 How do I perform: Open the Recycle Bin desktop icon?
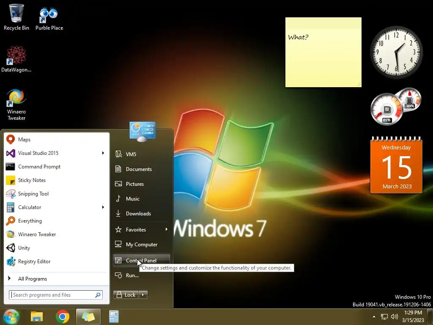16,17
